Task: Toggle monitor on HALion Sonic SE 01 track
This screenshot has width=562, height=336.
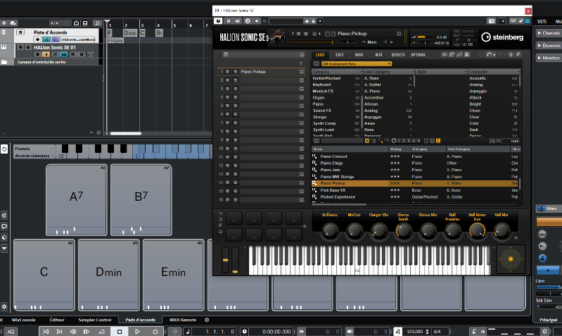Action: (x=46, y=54)
